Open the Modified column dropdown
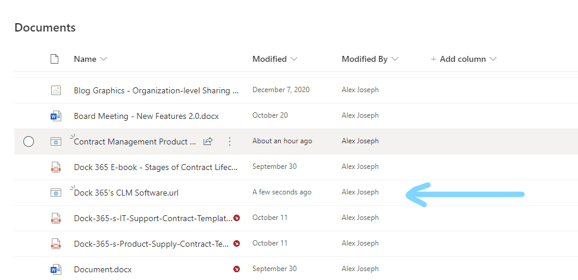This screenshot has height=280, width=578. tap(293, 59)
